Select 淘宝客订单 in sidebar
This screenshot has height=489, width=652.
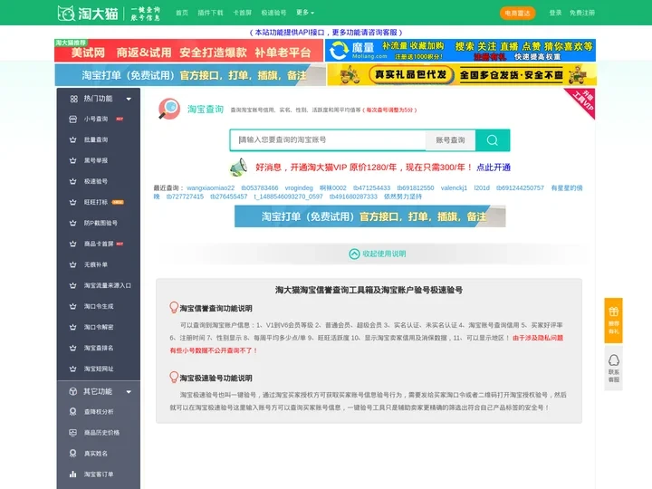tap(99, 474)
